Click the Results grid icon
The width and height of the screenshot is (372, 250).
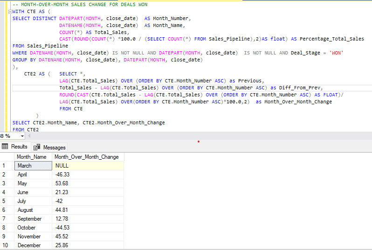tap(5, 147)
